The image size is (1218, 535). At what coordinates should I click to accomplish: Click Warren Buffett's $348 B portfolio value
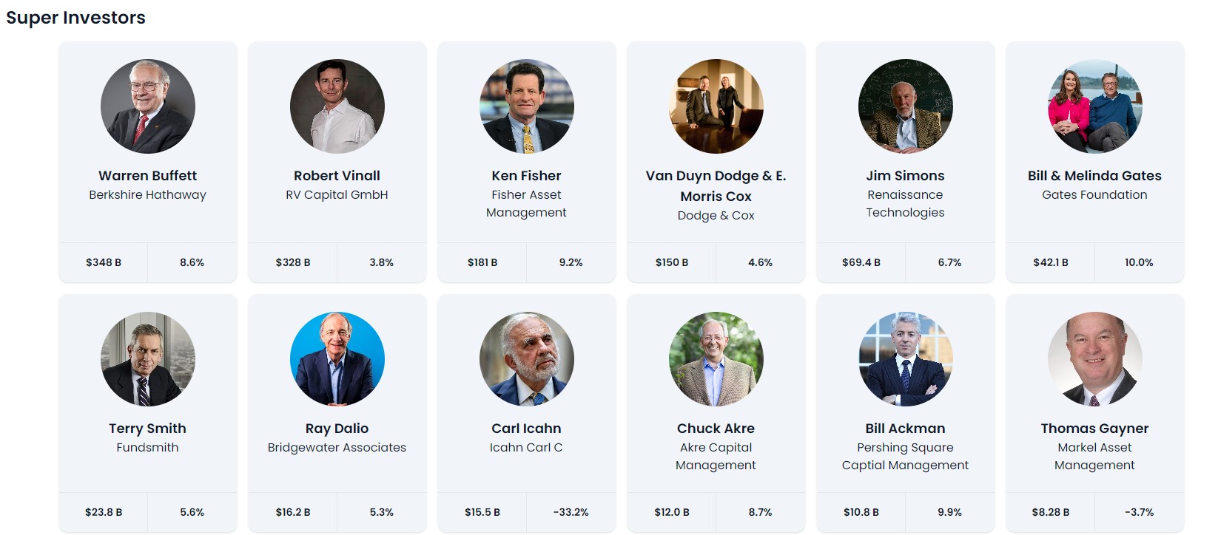click(x=104, y=262)
